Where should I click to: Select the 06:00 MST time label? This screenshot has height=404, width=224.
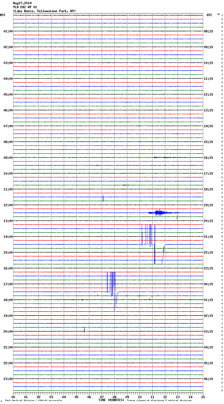(8, 110)
